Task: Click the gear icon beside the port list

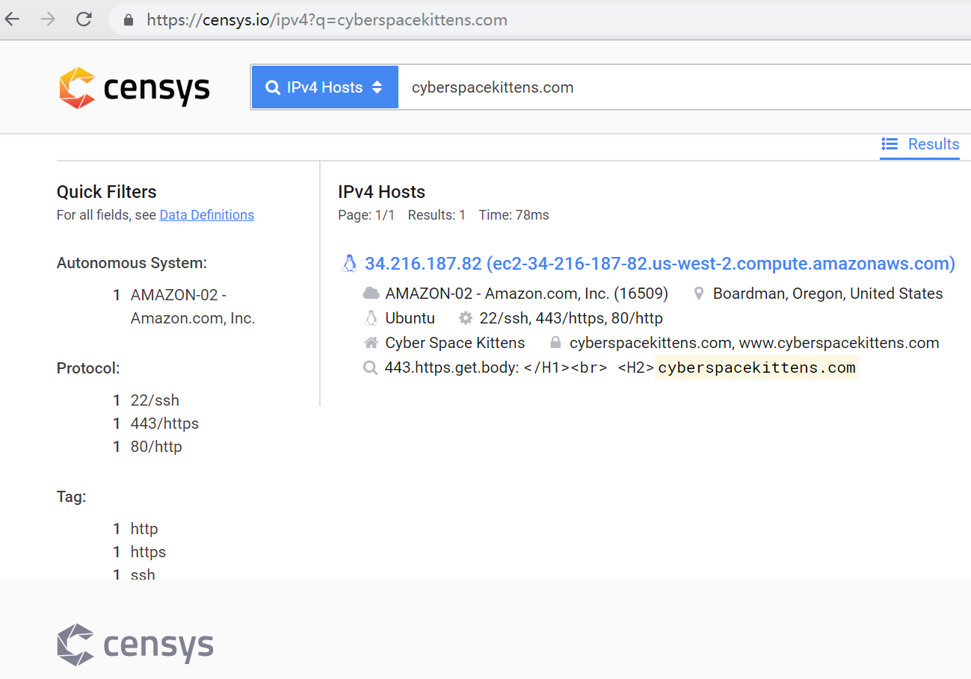Action: (x=466, y=318)
